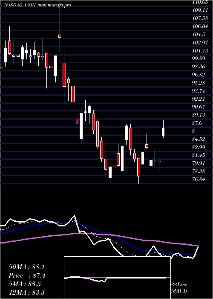Click the latest white candlestick at far right

tap(163, 132)
